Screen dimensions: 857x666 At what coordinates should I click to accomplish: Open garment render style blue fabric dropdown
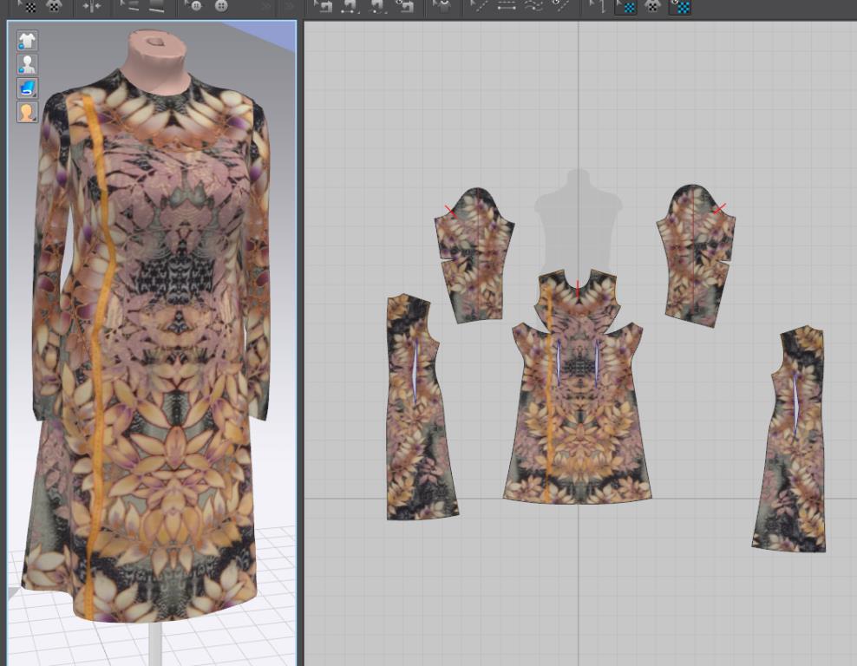(x=27, y=88)
